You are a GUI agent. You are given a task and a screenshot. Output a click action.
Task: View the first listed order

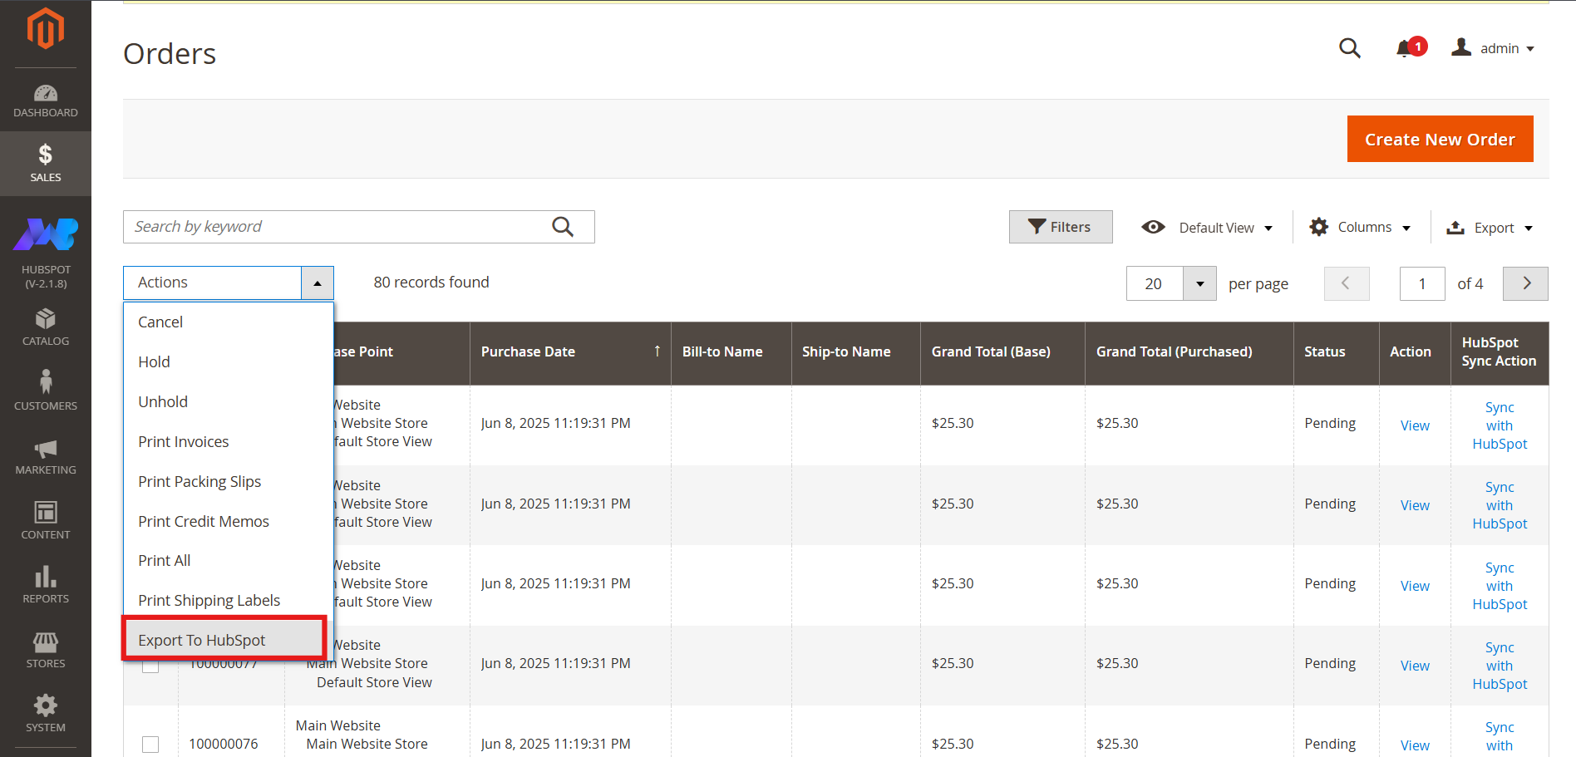1415,425
